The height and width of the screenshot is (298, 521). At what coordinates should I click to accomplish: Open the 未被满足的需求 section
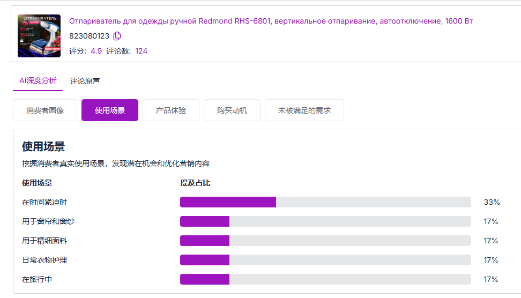click(x=304, y=110)
